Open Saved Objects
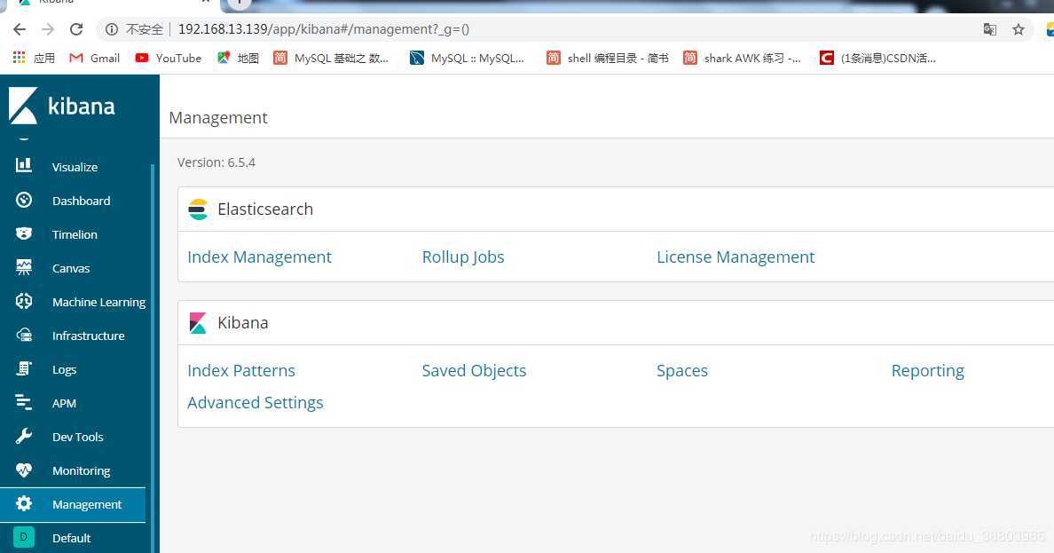The height and width of the screenshot is (553, 1054). click(x=474, y=371)
